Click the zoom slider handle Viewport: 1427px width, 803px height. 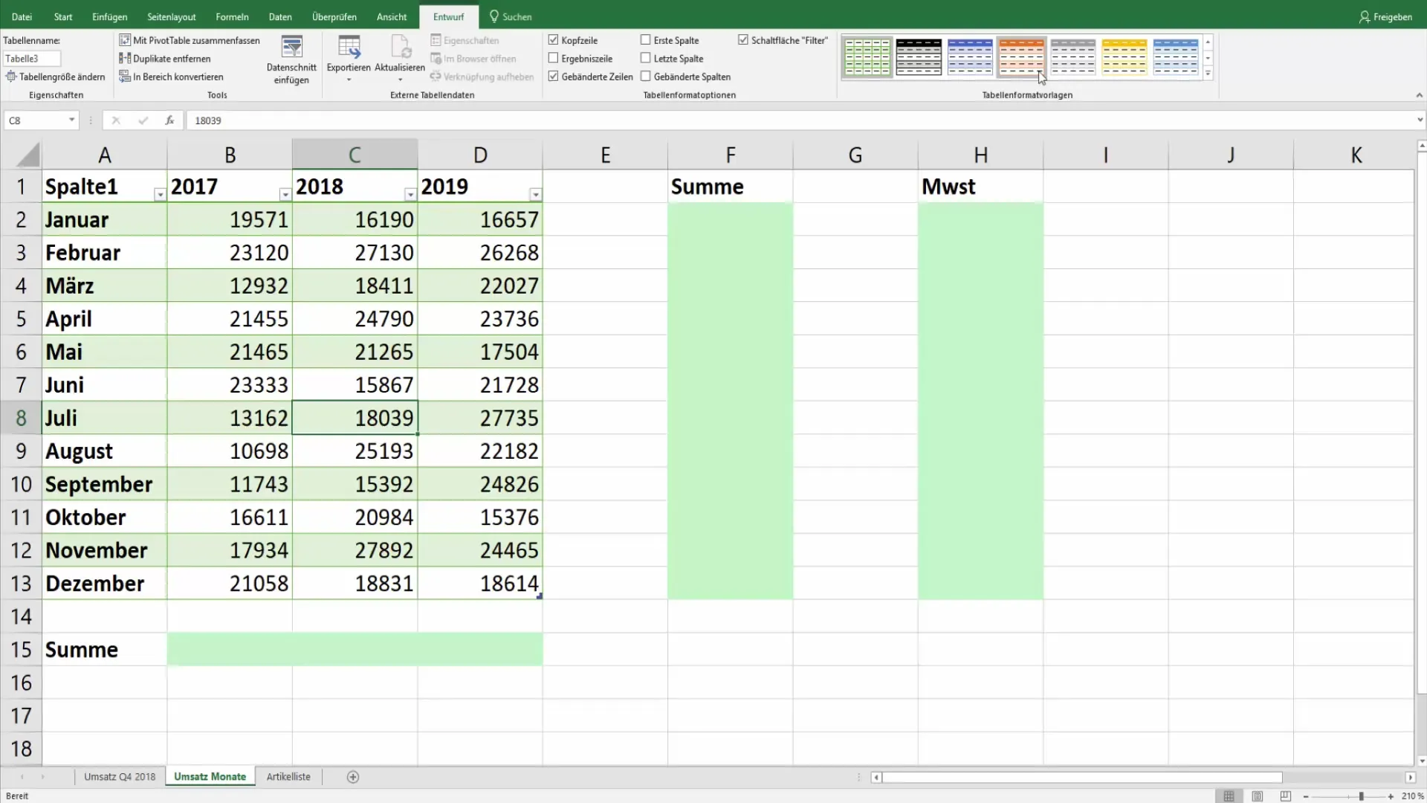click(x=1361, y=796)
